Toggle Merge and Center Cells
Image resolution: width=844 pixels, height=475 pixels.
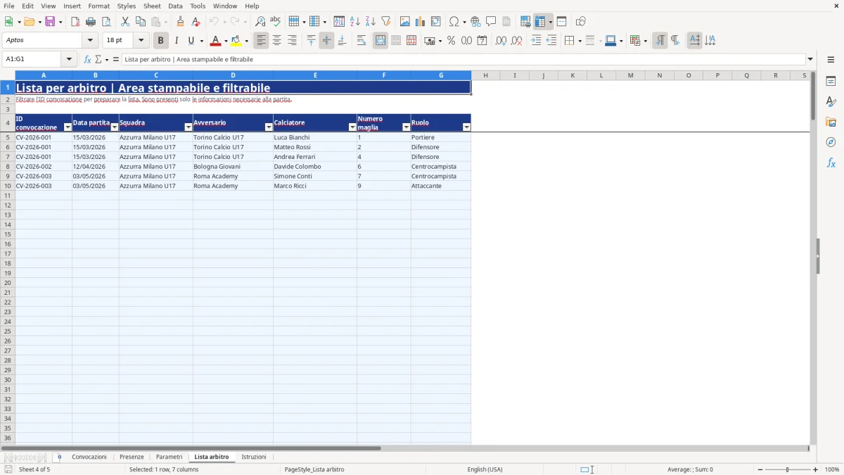coord(381,41)
